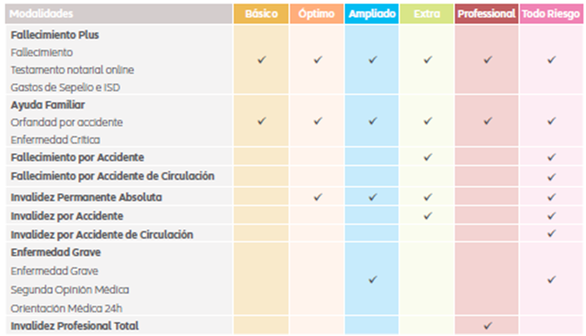586x336 pixels.
Task: Select the Óptimo column header
Action: [316, 15]
